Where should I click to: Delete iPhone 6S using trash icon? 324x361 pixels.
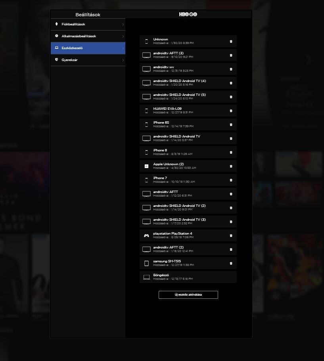231,124
